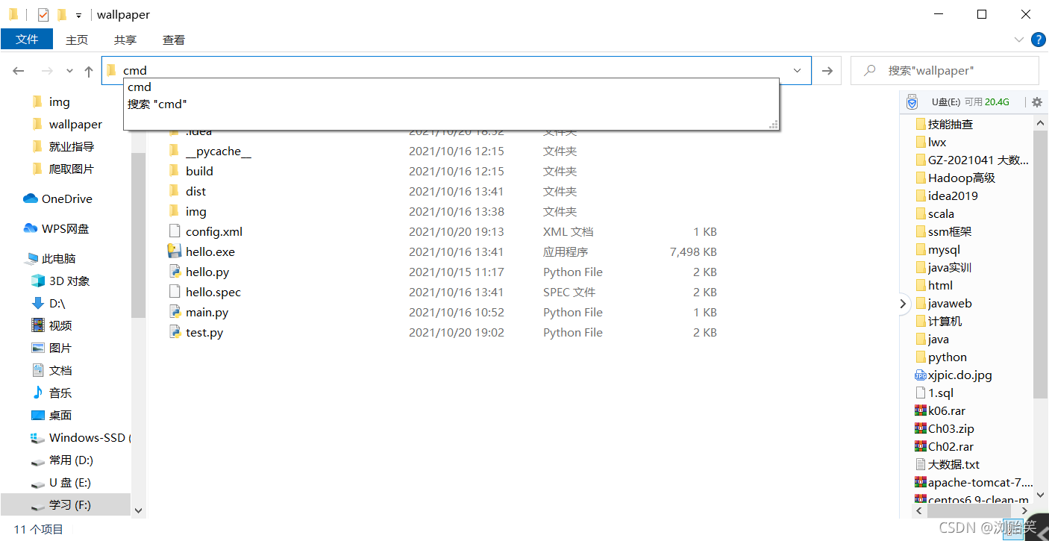Viewport: 1049px width, 541px height.
Task: Open the recent locations dropdown arrow
Action: click(69, 71)
